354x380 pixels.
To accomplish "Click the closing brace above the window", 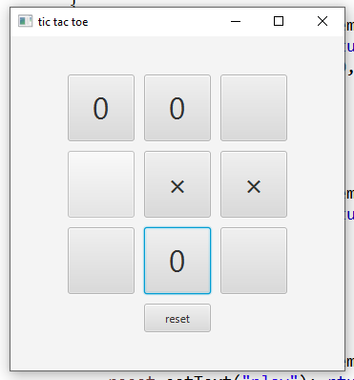I will pyautogui.click(x=73, y=3).
